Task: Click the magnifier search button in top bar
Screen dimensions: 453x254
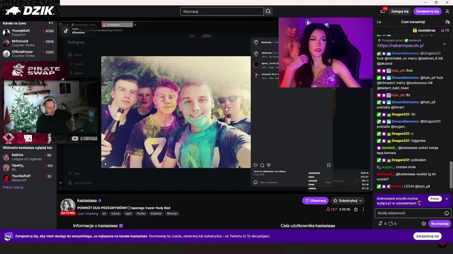Action: click(x=268, y=11)
